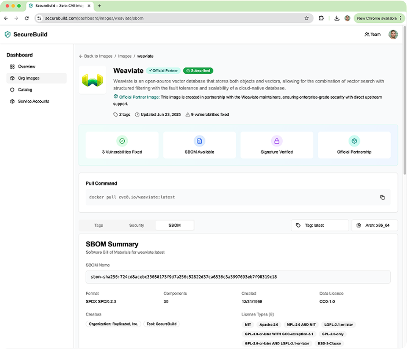Reload the page
The height and width of the screenshot is (349, 407).
click(27, 18)
